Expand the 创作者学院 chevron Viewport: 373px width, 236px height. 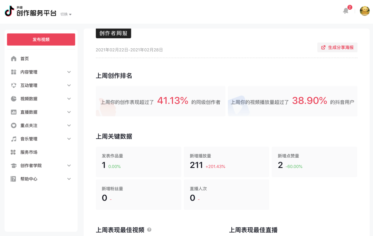69,166
